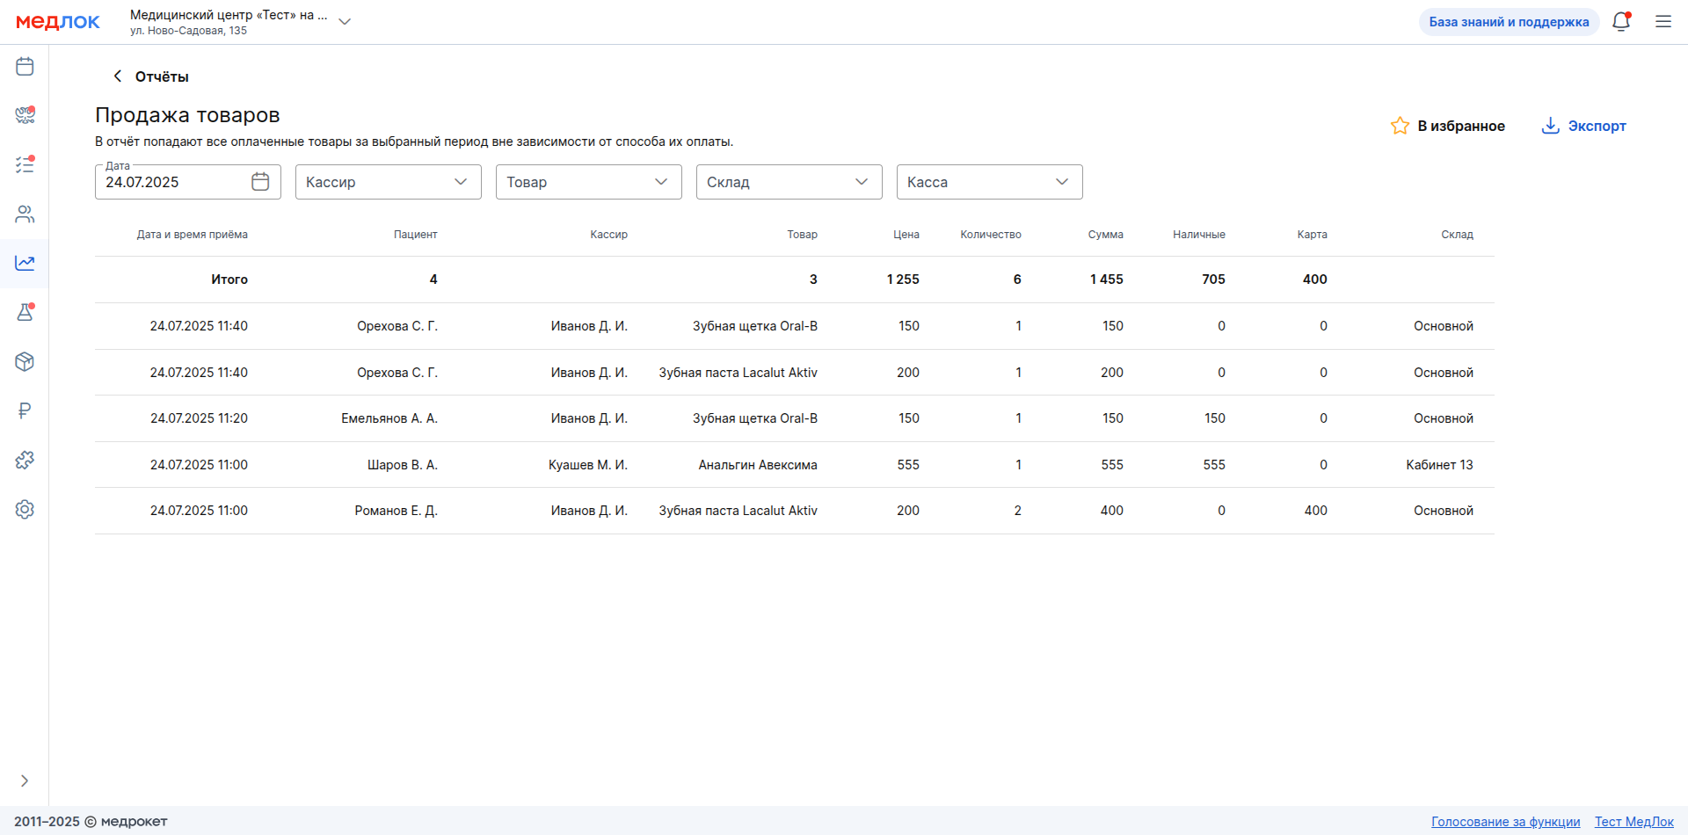Image resolution: width=1688 pixels, height=835 pixels.
Task: Click the Итого row label
Action: point(229,280)
